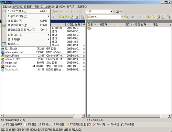The image size is (172, 132).
Task: Open the 원격(R) menu
Action: (x=71, y=7)
